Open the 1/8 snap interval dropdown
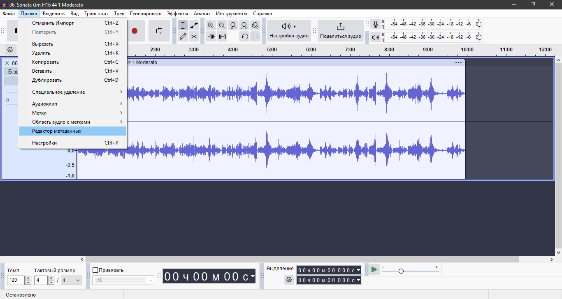 point(123,281)
